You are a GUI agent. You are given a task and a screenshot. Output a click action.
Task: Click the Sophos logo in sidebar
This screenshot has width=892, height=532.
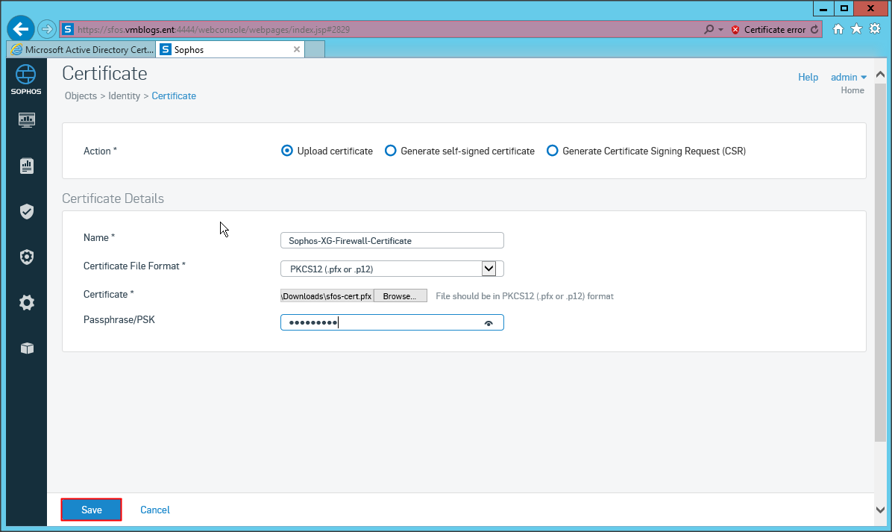tap(26, 78)
